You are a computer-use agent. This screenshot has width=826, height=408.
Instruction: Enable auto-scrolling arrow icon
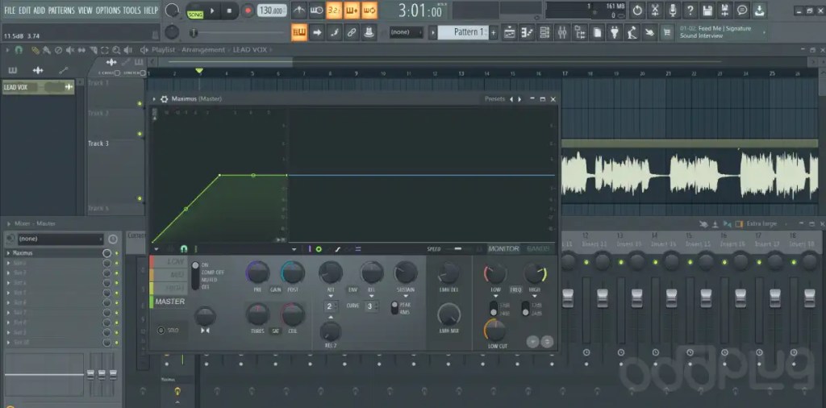point(317,32)
